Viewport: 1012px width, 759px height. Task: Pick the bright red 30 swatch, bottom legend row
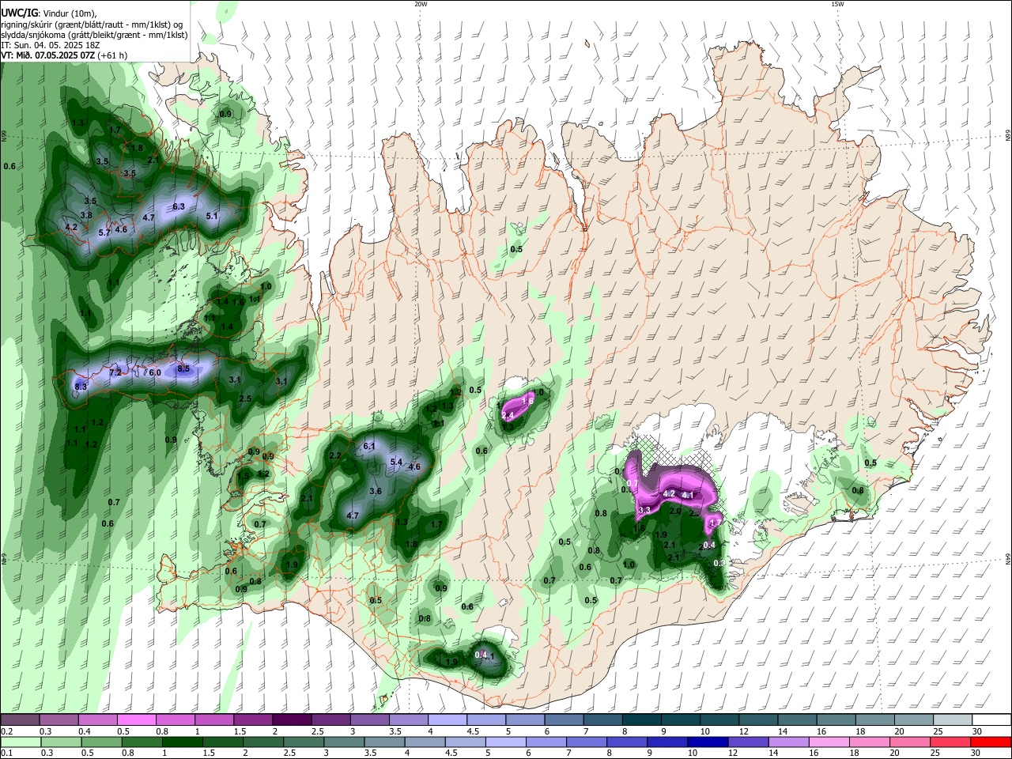click(991, 742)
